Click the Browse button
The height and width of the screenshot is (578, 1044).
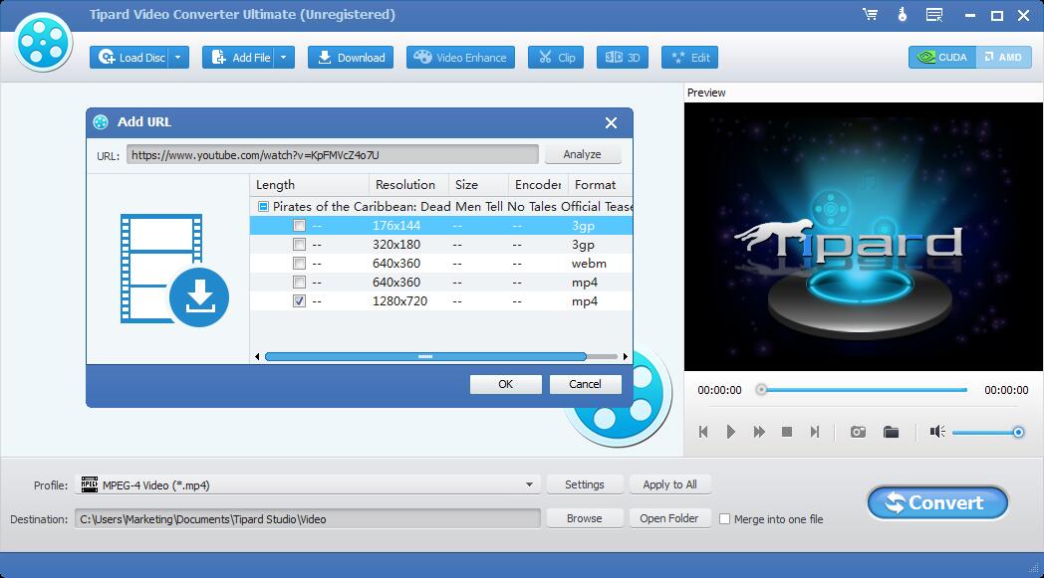(x=585, y=518)
